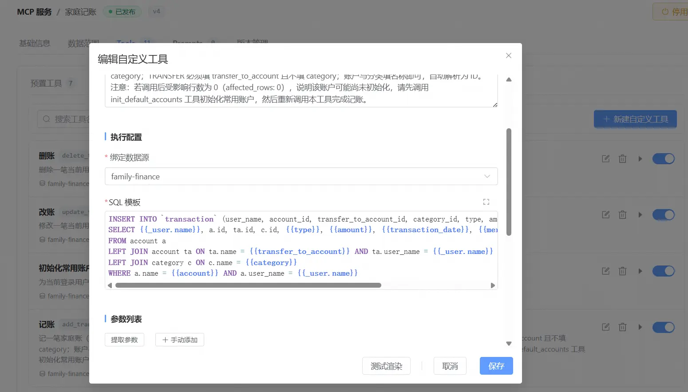Click the 测试渲染 button
688x392 pixels.
pyautogui.click(x=386, y=366)
